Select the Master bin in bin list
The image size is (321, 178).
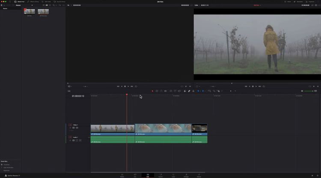[x=5, y=9]
